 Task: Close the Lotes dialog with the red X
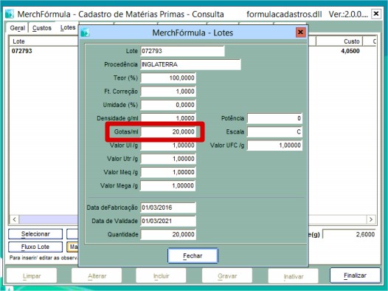pos(301,32)
